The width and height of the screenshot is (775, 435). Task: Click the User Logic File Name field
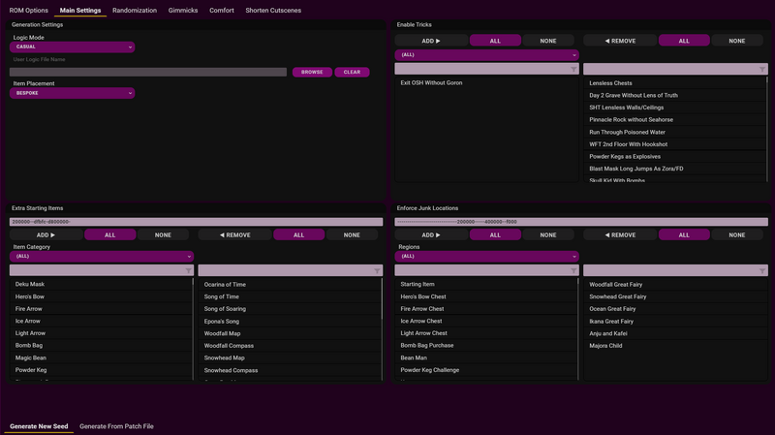click(148, 72)
